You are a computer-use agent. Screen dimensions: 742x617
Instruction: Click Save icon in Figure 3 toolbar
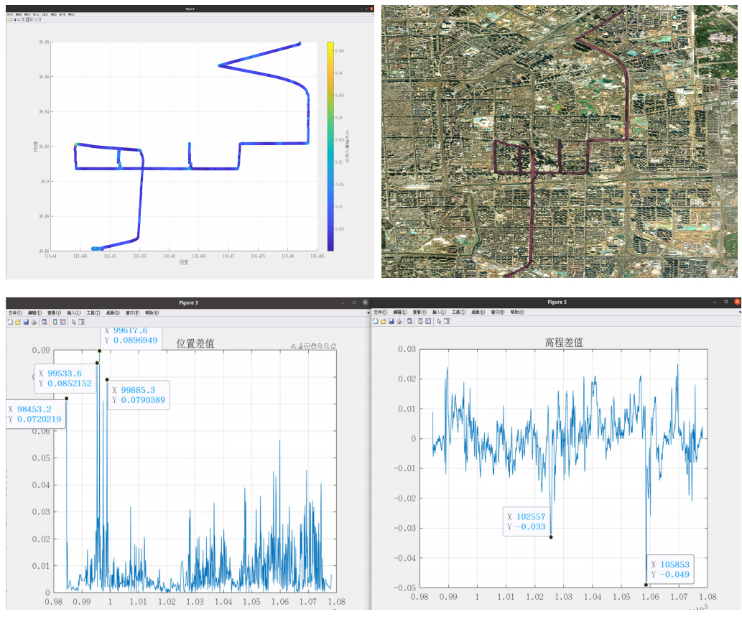26,322
